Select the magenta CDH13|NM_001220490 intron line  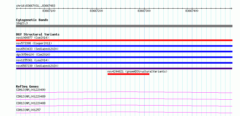click(124, 92)
